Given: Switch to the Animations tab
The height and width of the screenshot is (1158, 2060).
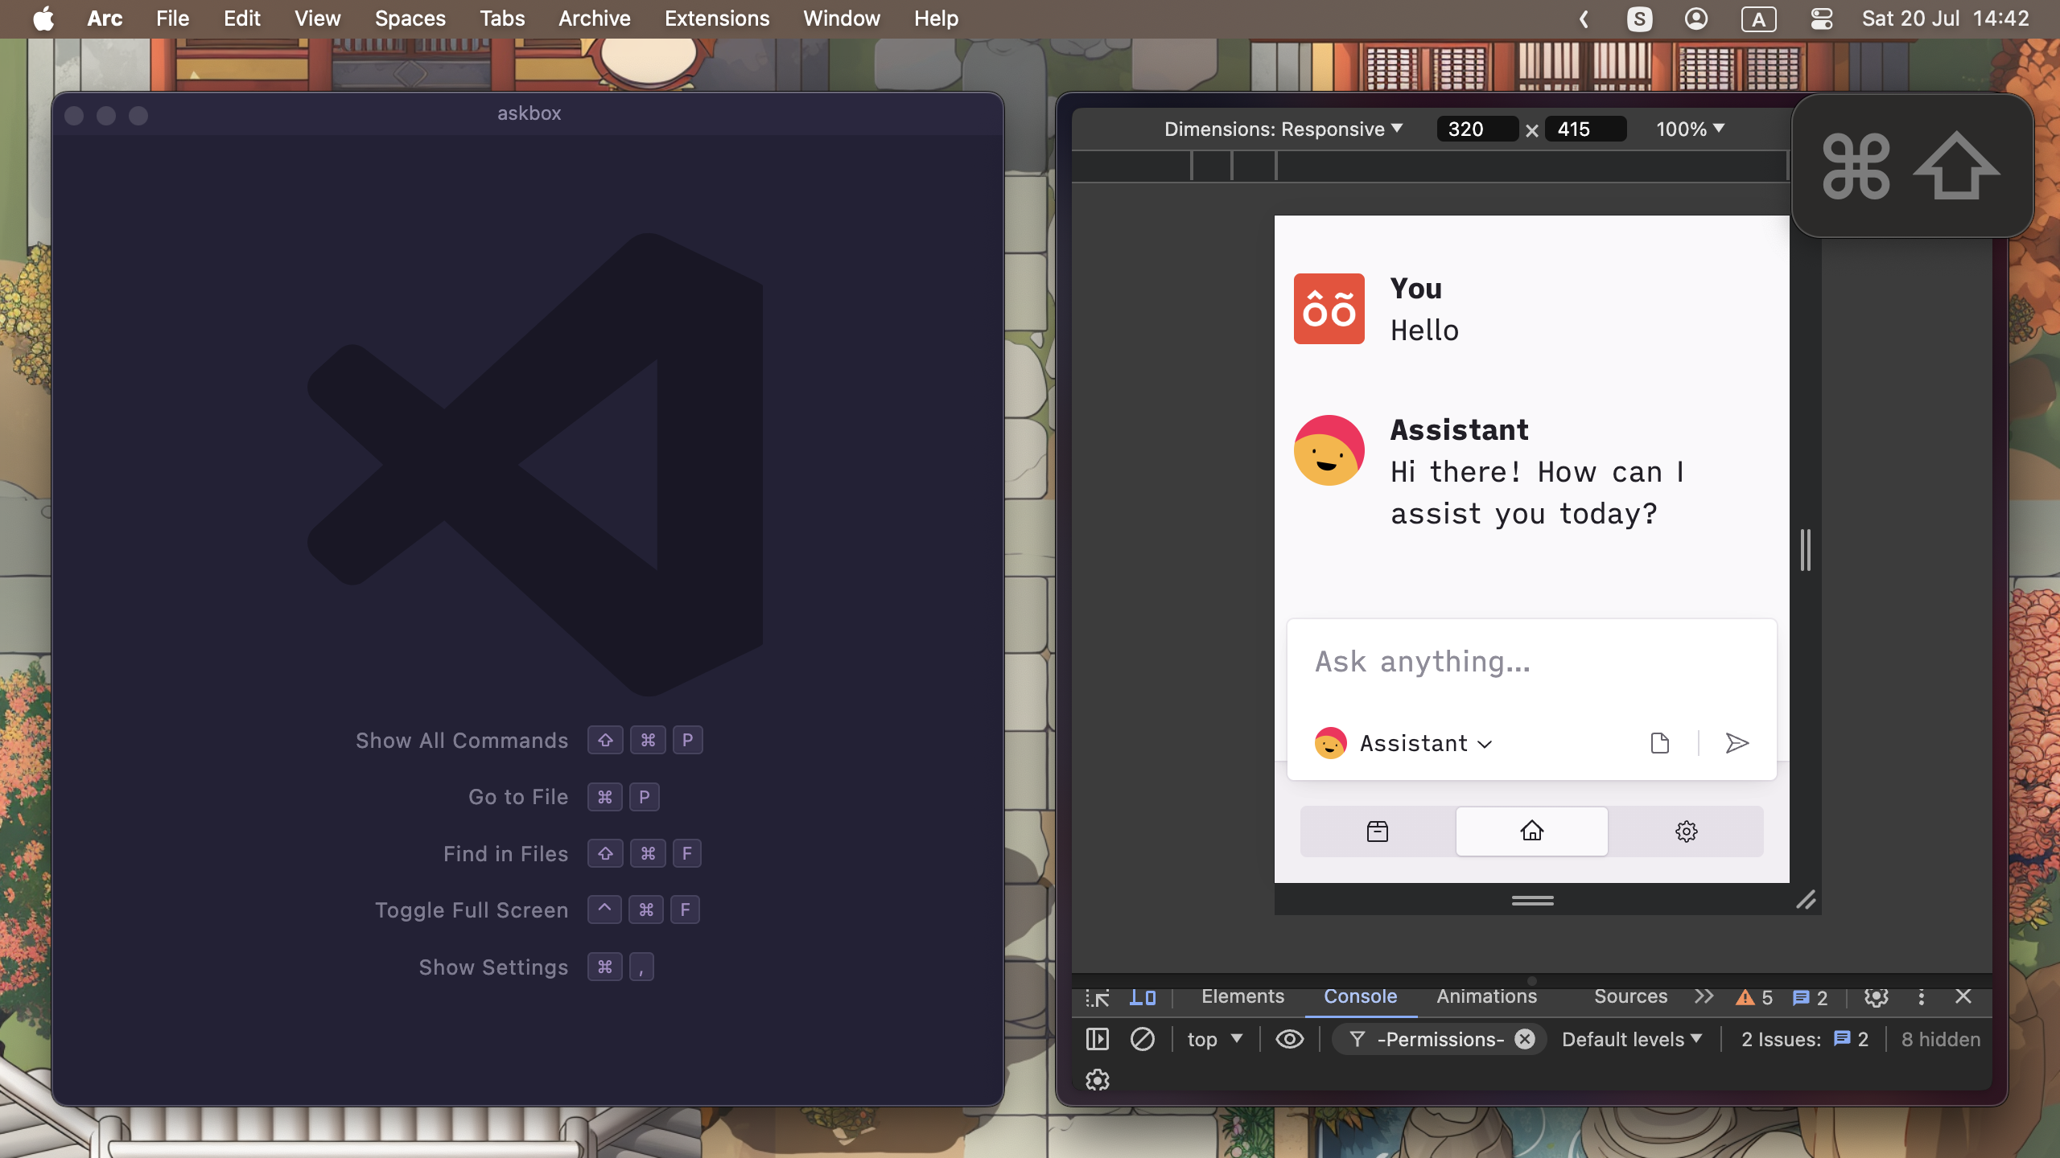Looking at the screenshot, I should [1487, 996].
